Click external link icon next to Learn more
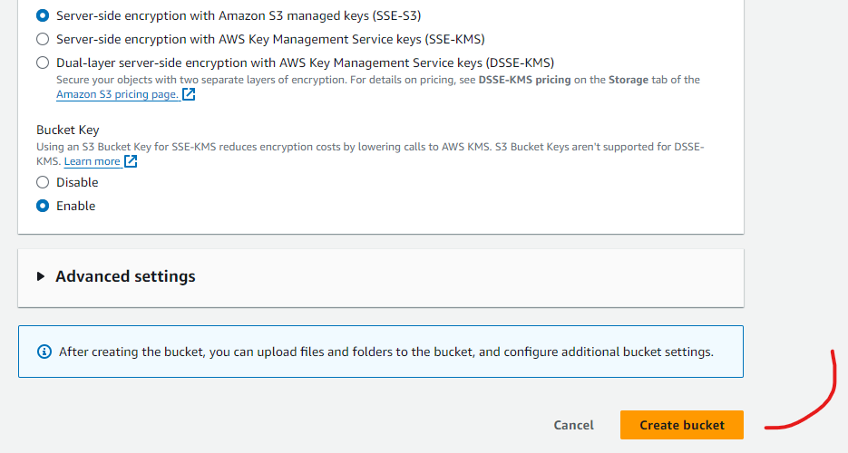This screenshot has width=848, height=453. tap(131, 161)
